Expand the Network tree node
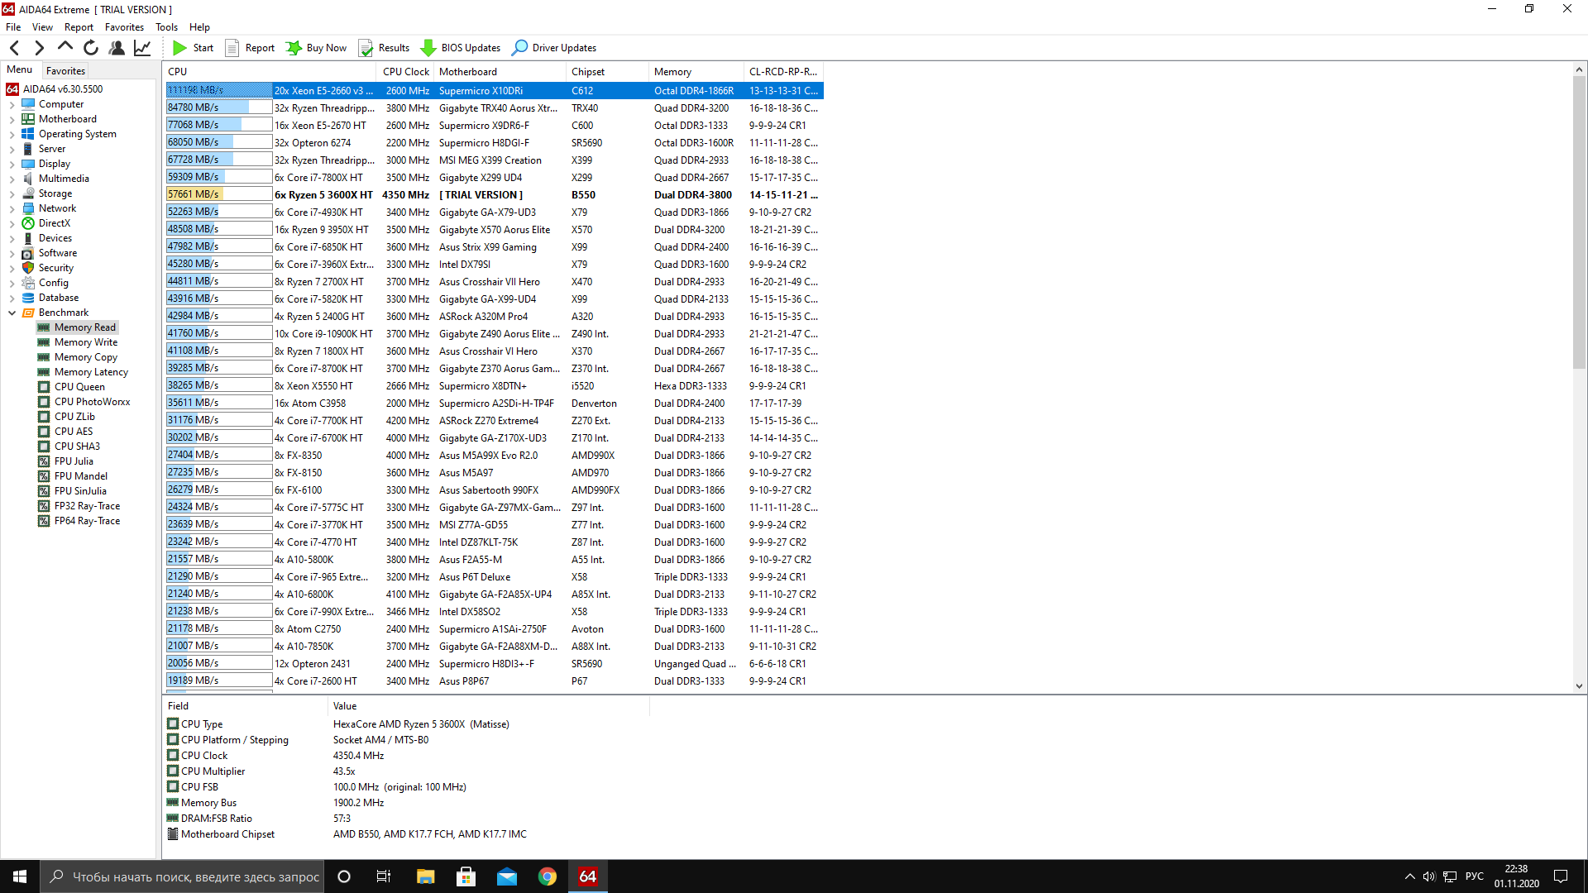 [x=12, y=209]
